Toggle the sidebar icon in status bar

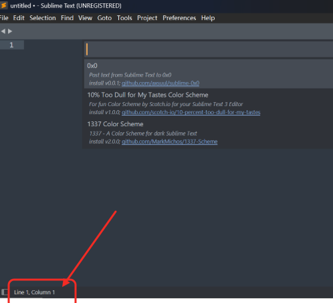point(4,292)
